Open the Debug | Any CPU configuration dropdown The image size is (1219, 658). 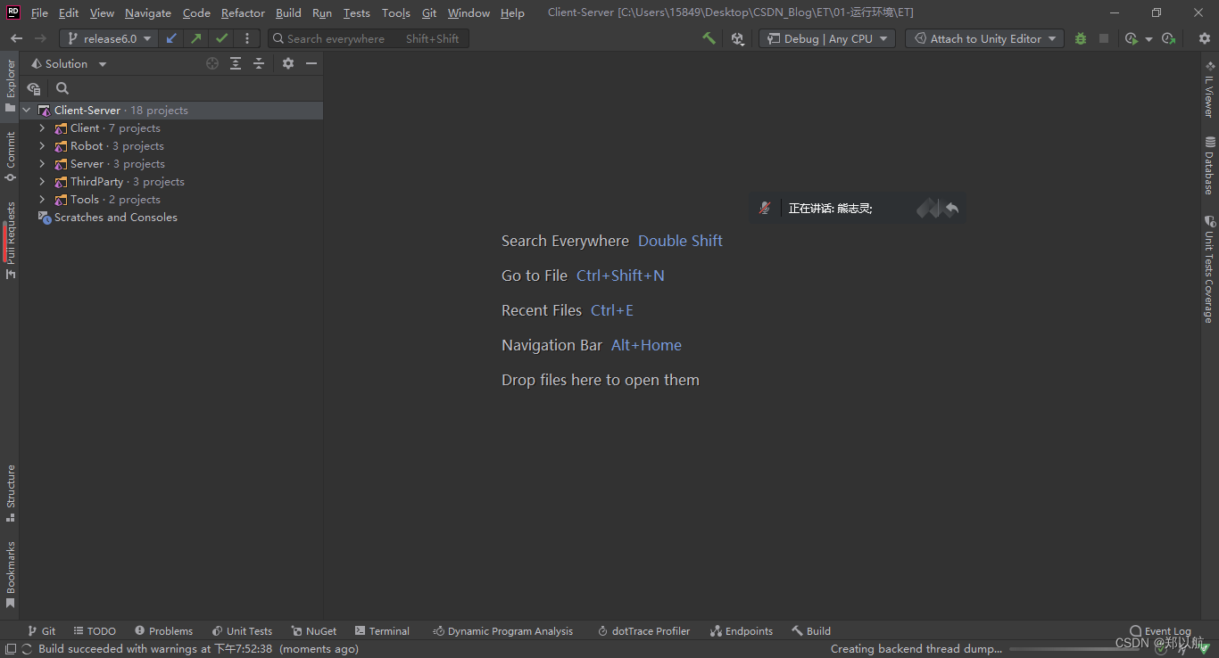pos(826,38)
